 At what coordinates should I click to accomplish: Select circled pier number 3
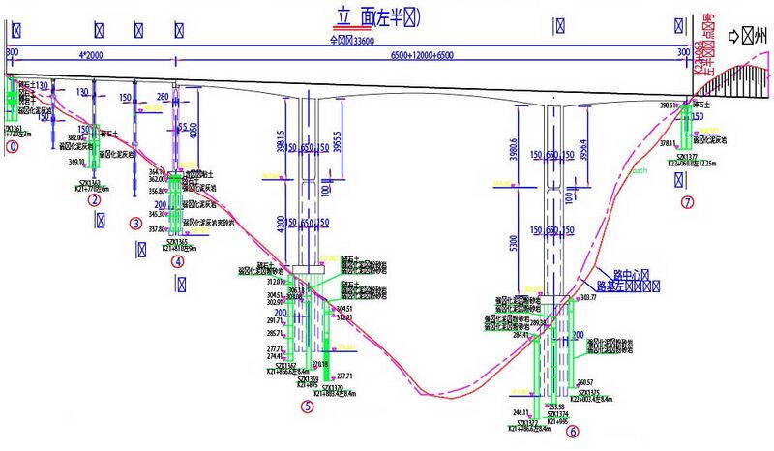point(136,224)
